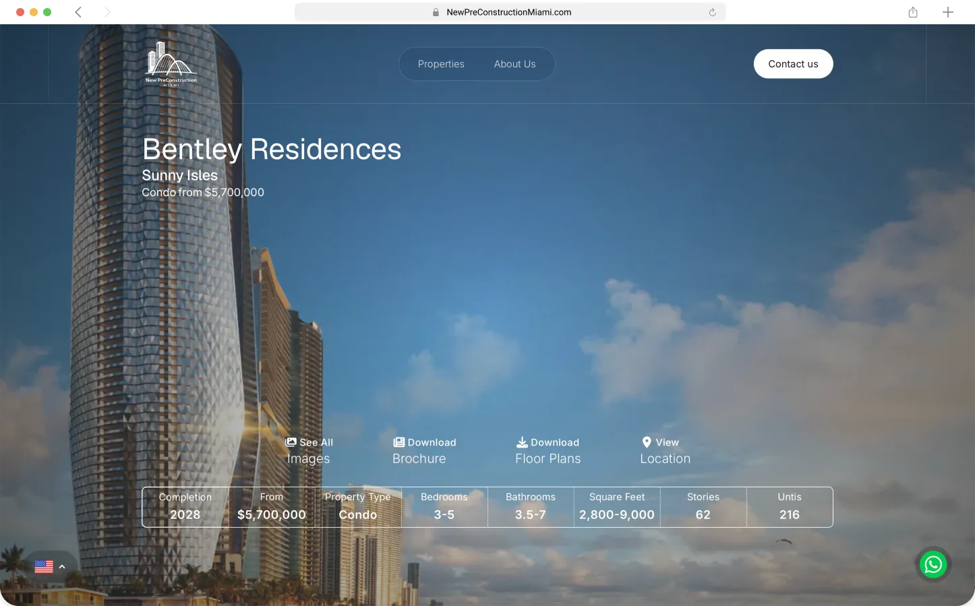Click Download Floor Plans link
Screen dimensions: 975x606
[x=548, y=451]
